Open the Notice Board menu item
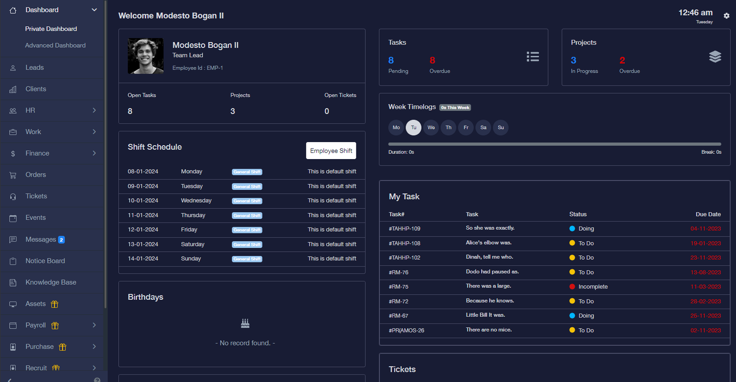Image resolution: width=736 pixels, height=382 pixels. click(45, 261)
